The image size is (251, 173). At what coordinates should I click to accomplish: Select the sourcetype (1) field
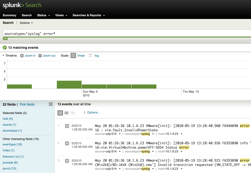point(12,130)
